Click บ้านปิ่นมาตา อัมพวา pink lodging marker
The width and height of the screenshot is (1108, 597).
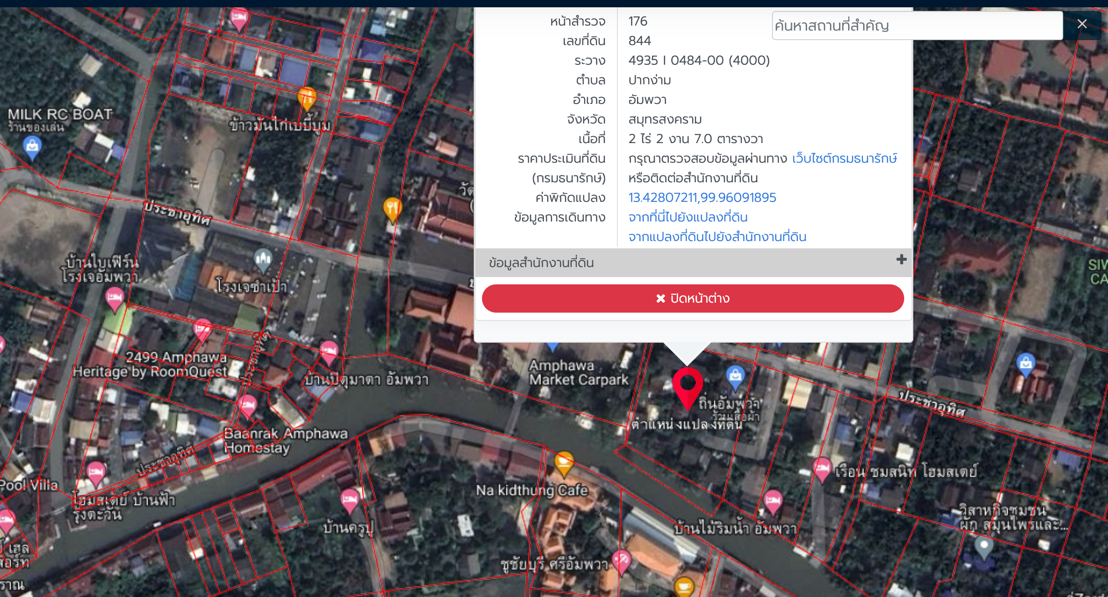[329, 352]
